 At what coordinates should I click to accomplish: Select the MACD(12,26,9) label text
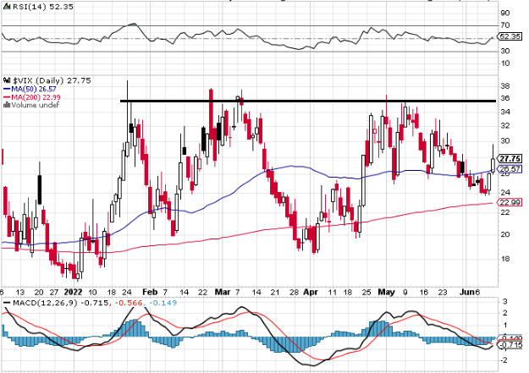coord(45,303)
